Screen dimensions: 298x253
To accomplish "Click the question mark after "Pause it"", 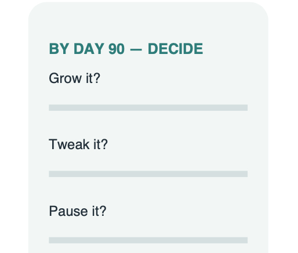I will (x=103, y=211).
